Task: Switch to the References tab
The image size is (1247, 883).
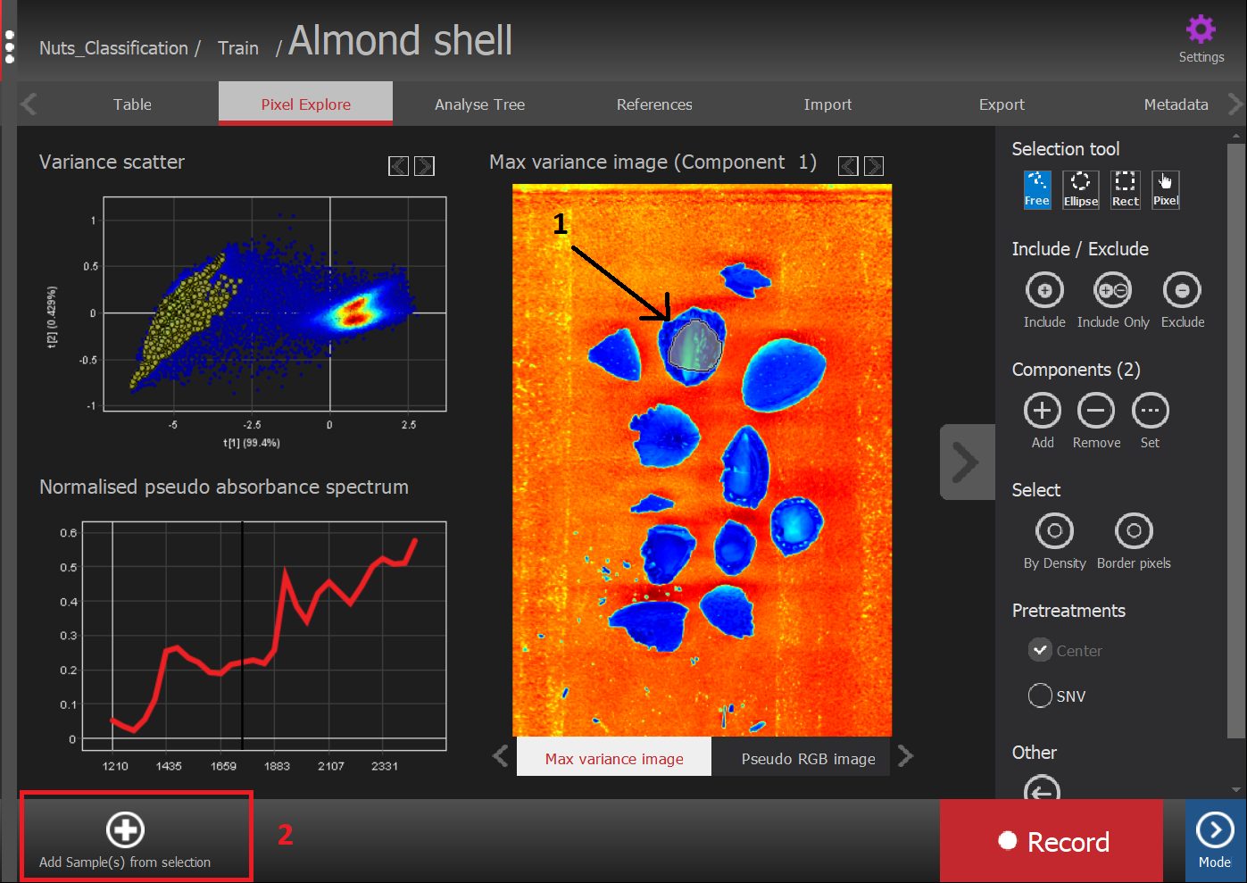Action: [654, 104]
